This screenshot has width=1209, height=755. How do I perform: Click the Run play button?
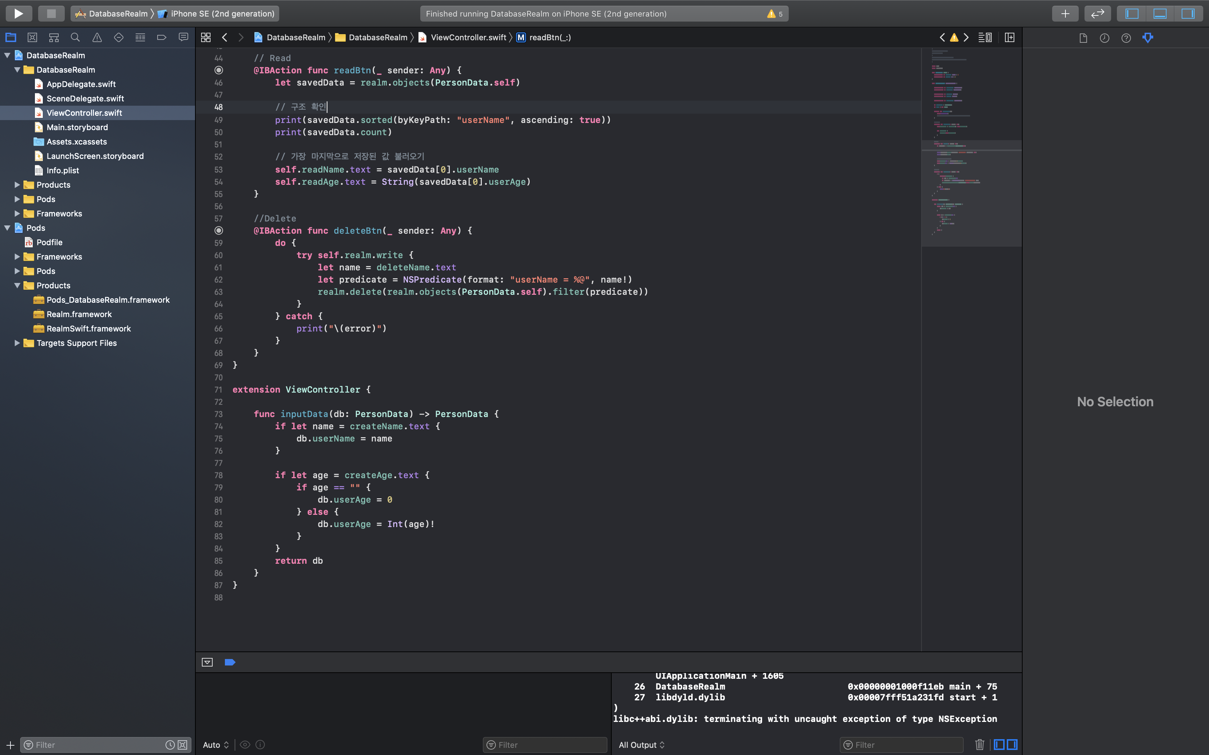click(x=18, y=14)
